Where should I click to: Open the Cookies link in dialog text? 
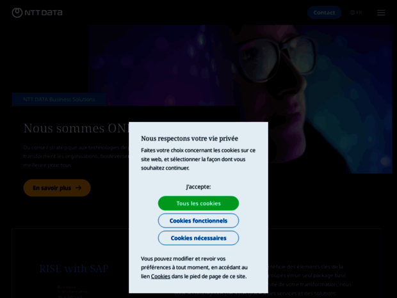click(x=161, y=276)
